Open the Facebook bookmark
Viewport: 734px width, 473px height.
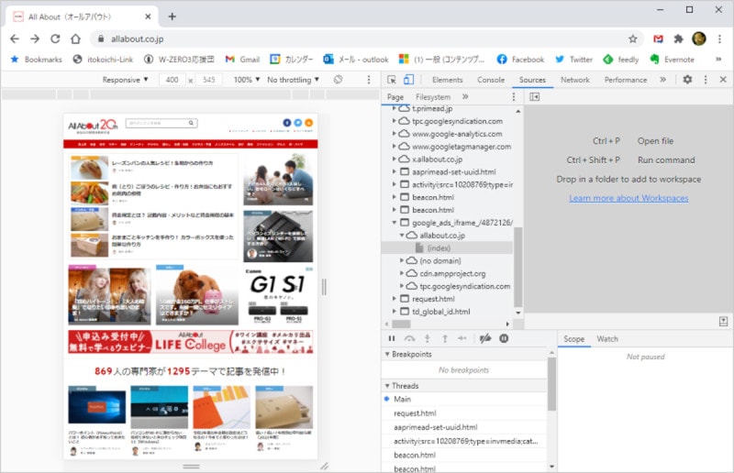pyautogui.click(x=520, y=60)
